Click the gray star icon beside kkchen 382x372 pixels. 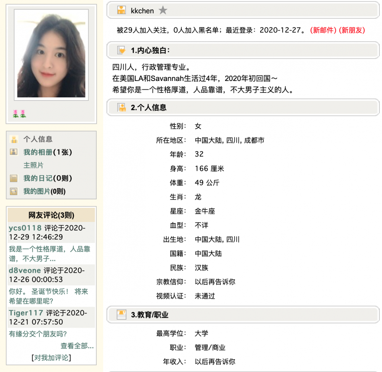coord(163,10)
